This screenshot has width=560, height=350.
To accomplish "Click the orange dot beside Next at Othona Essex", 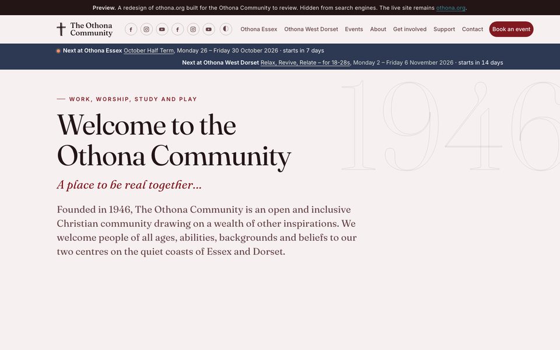I will point(58,51).
